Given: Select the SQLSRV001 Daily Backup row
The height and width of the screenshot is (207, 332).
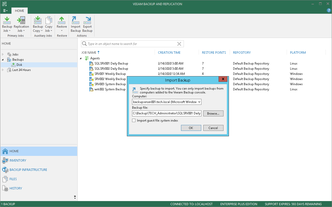Looking at the screenshot, I should pos(202,63).
